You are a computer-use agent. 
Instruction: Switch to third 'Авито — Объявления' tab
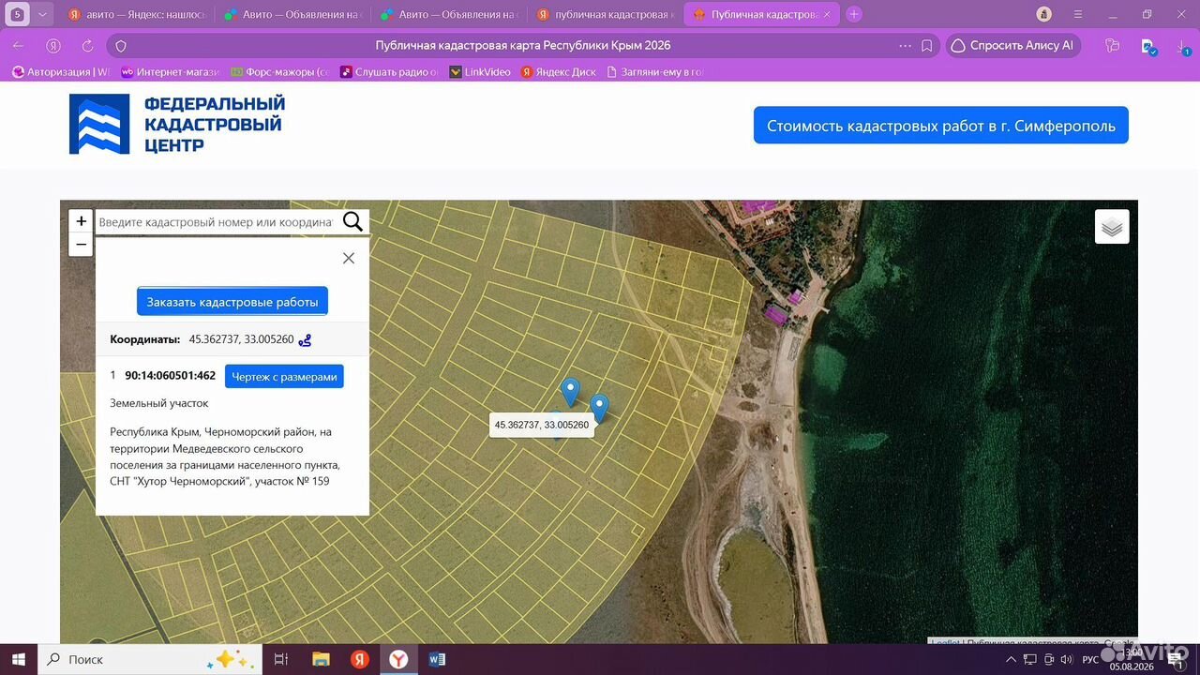[x=449, y=15]
